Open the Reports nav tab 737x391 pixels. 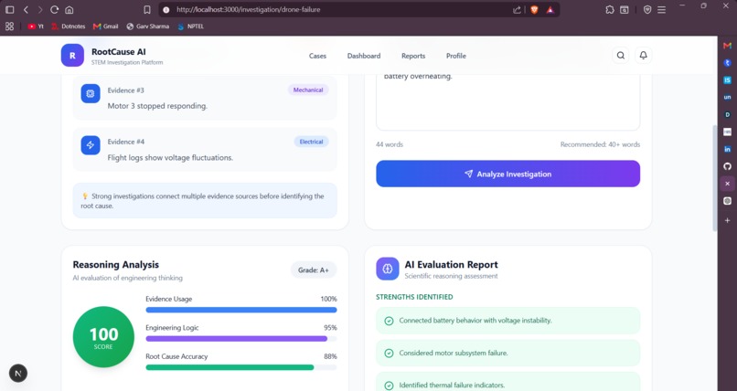tap(413, 56)
